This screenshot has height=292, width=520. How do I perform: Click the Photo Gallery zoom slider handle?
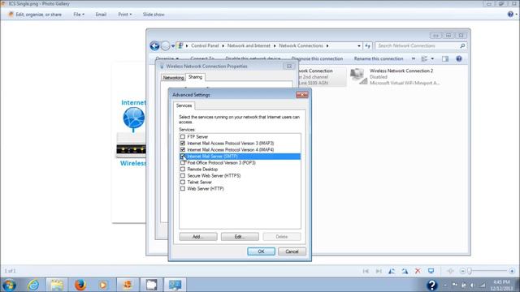coord(470,271)
